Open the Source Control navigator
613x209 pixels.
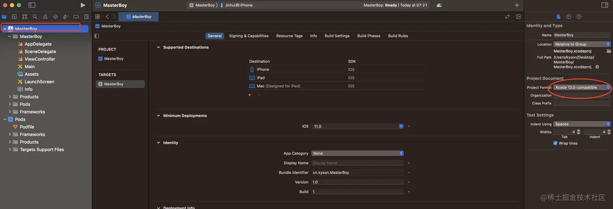tap(14, 17)
